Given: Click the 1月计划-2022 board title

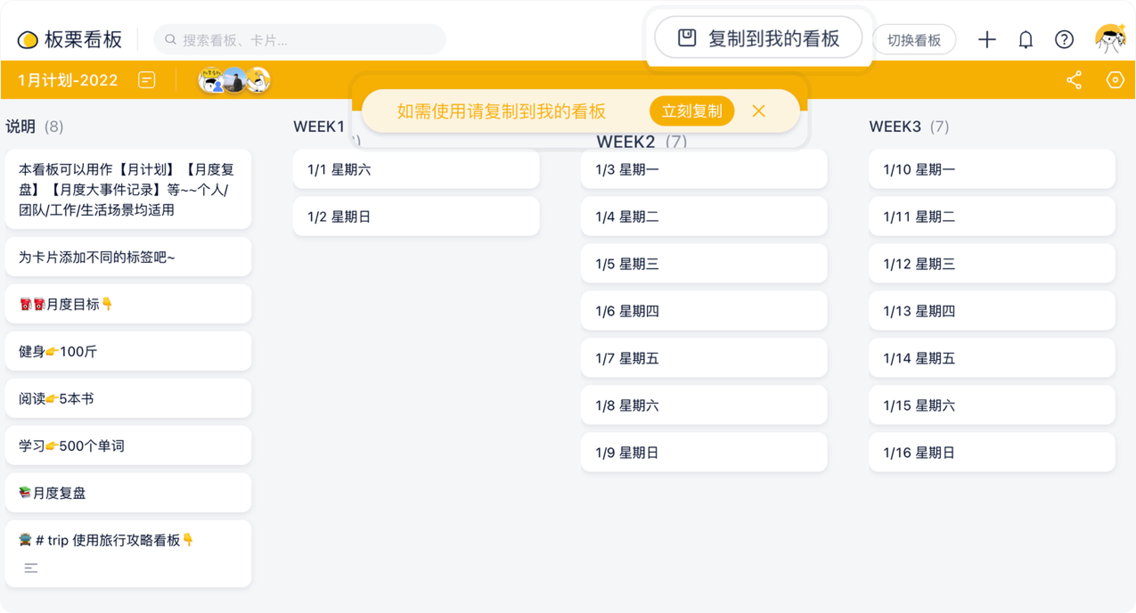Looking at the screenshot, I should tap(68, 80).
